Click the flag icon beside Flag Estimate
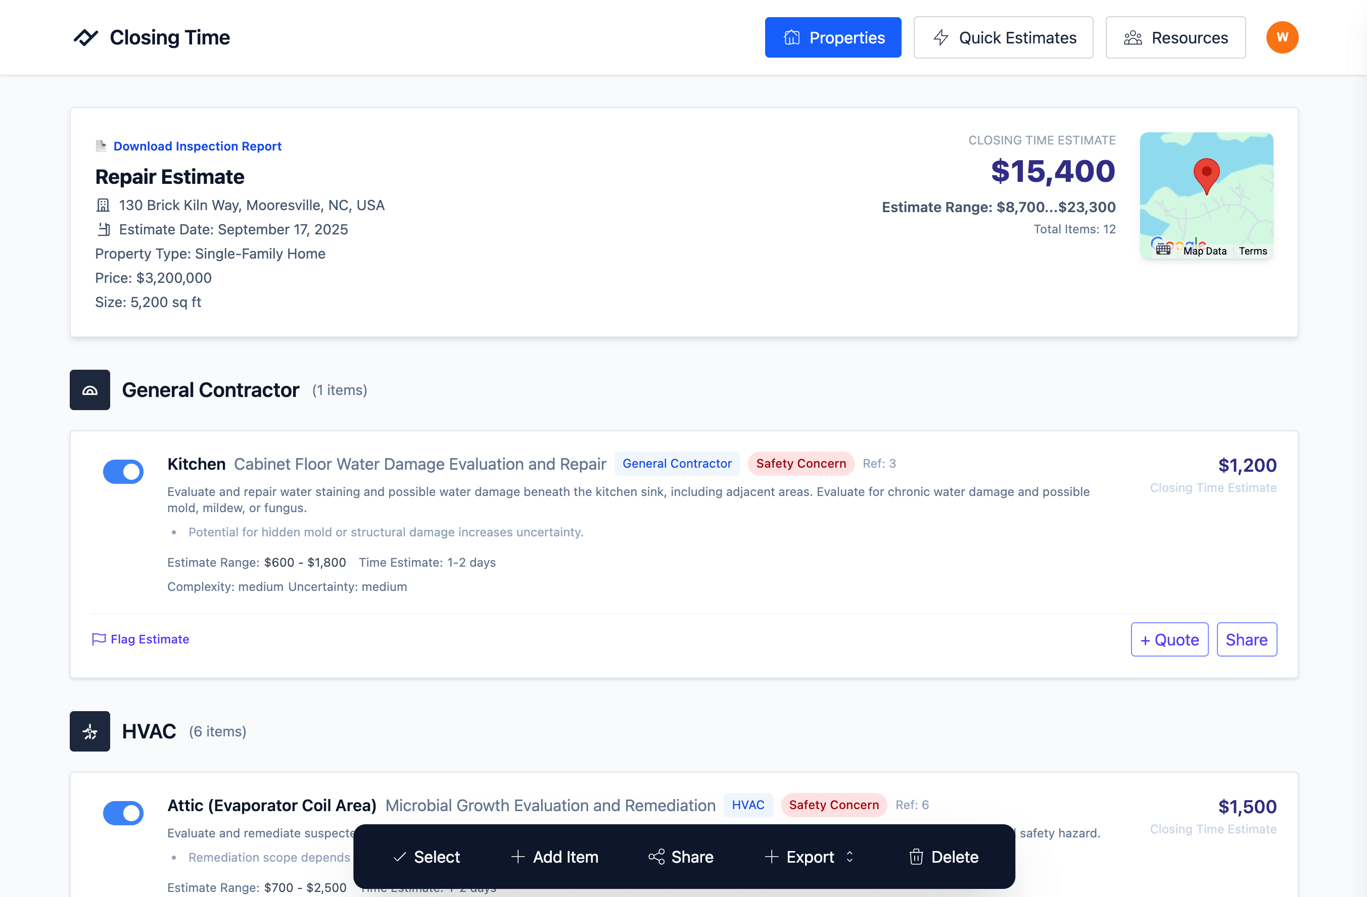The width and height of the screenshot is (1367, 897). [99, 639]
